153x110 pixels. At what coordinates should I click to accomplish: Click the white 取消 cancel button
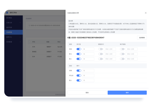[87, 93]
